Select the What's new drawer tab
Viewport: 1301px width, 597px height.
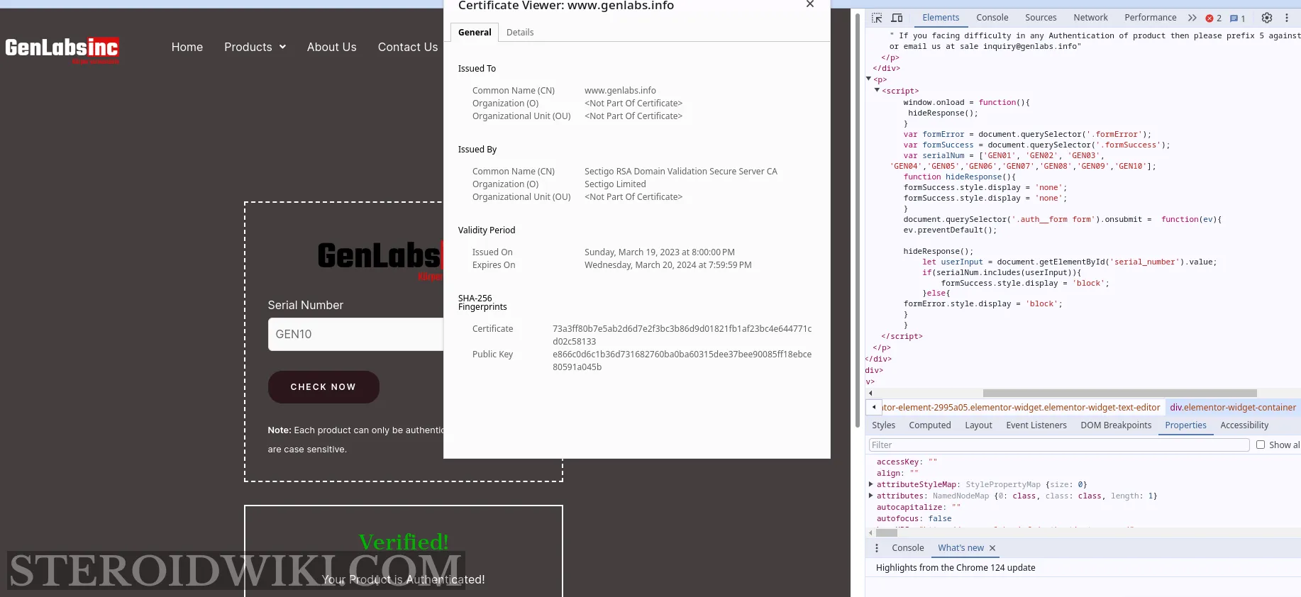pos(960,548)
